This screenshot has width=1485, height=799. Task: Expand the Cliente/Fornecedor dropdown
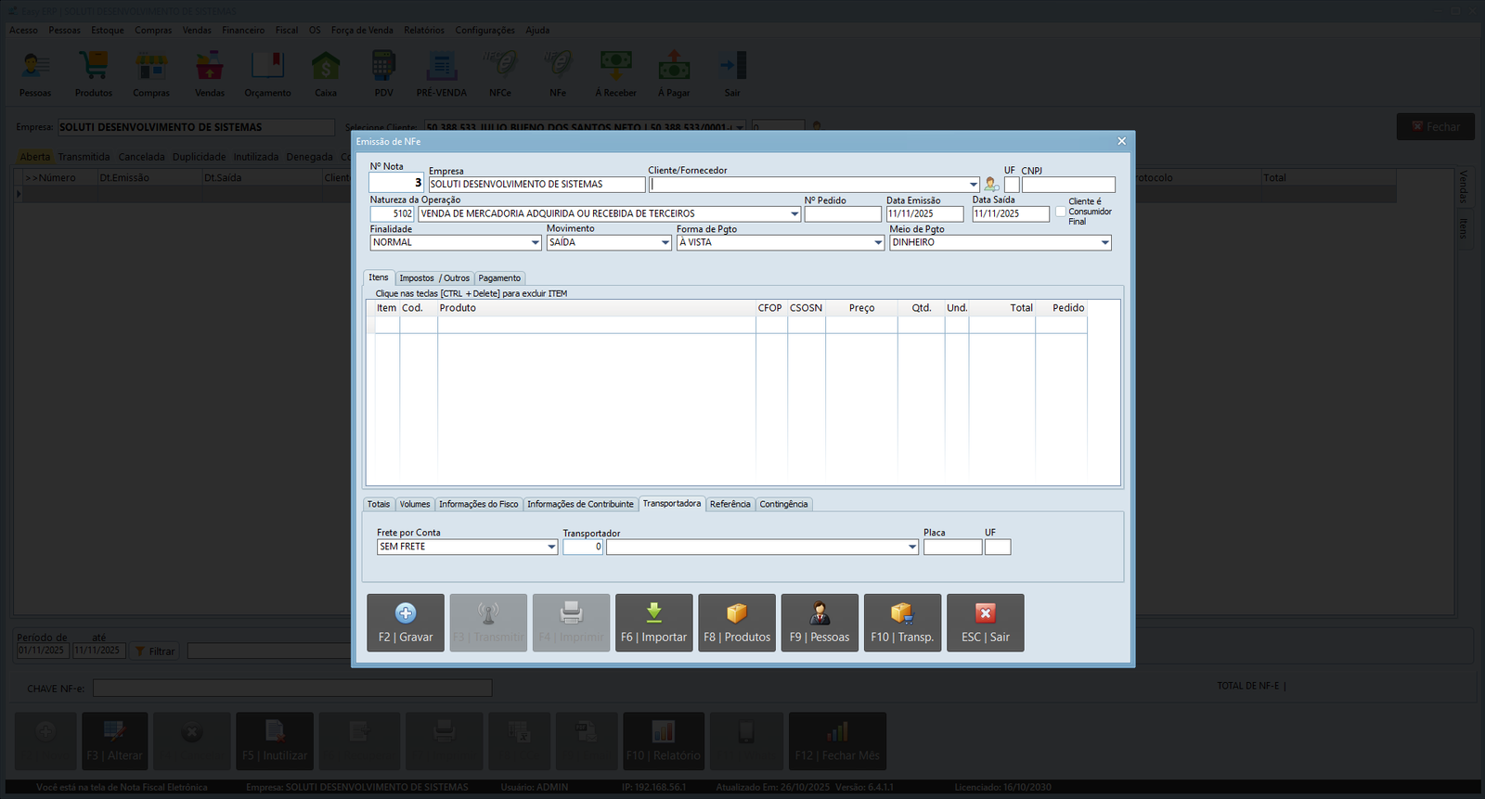[x=973, y=185]
